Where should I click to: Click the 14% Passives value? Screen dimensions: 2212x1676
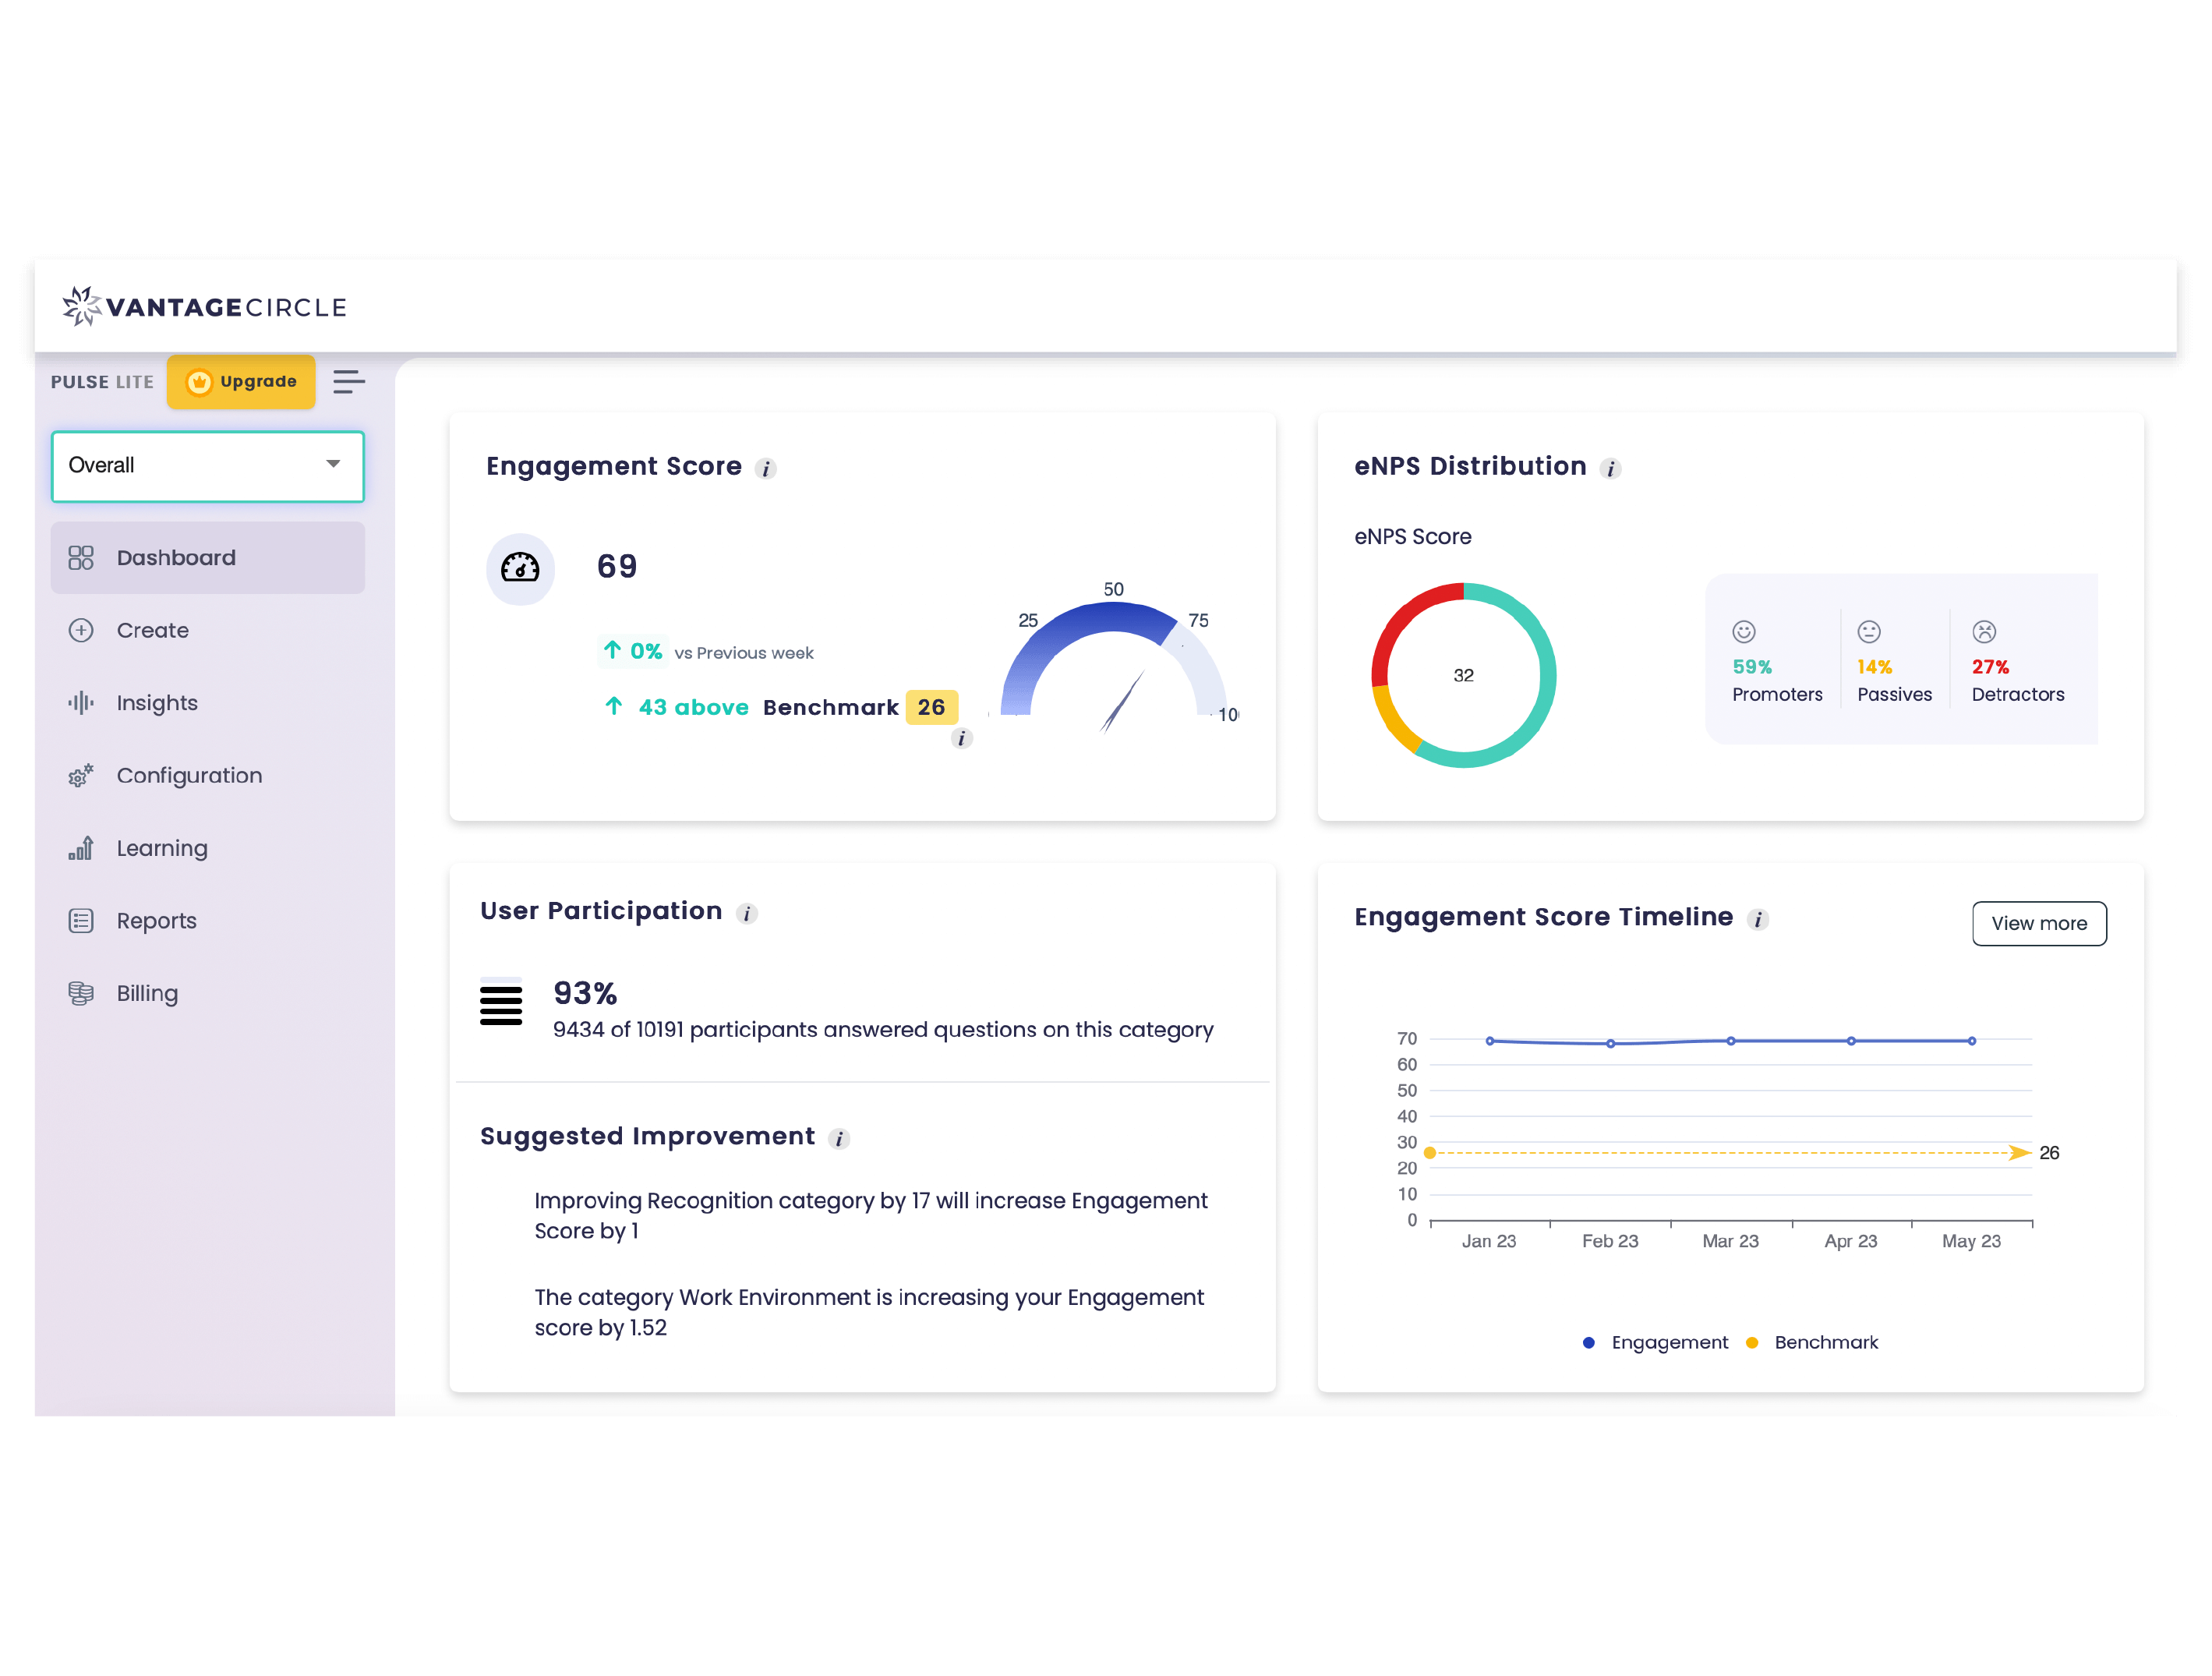click(1874, 666)
